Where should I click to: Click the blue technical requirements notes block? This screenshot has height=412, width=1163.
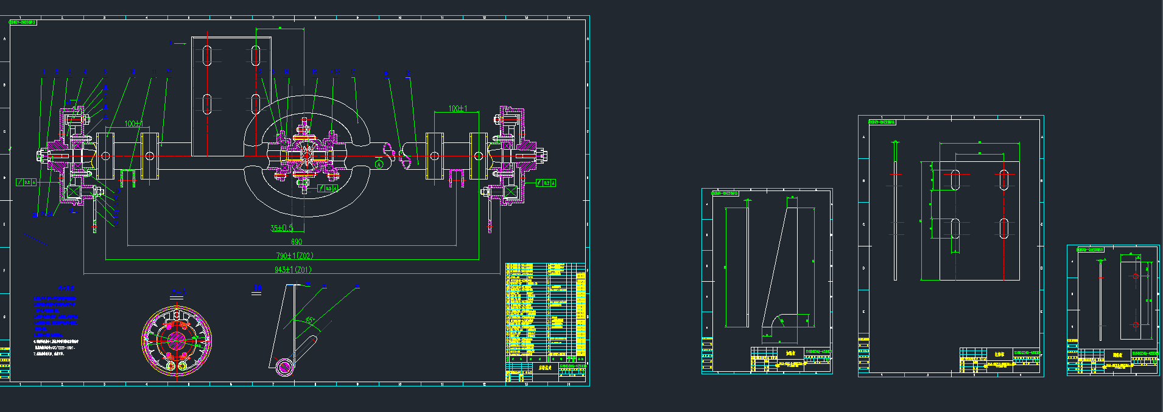pyautogui.click(x=55, y=316)
